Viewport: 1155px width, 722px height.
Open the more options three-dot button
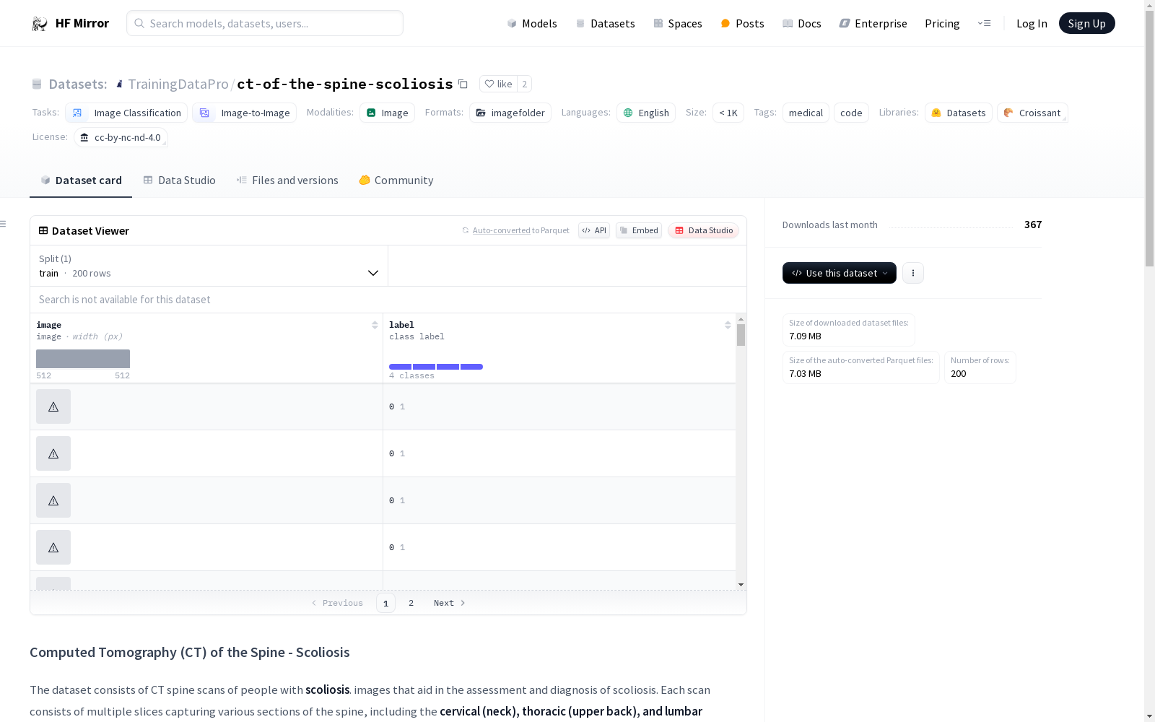click(913, 273)
